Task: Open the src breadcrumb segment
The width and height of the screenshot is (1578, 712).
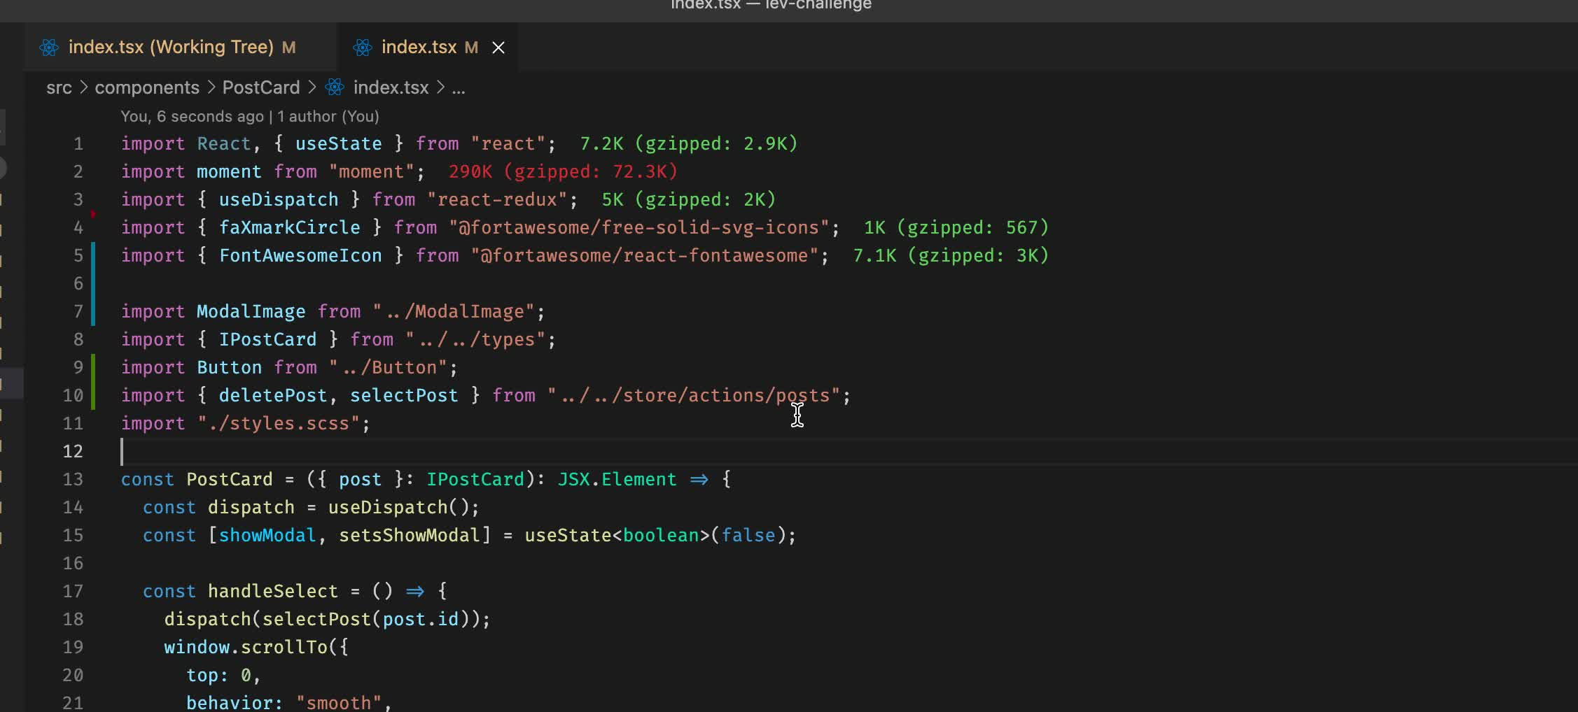Action: coord(59,87)
